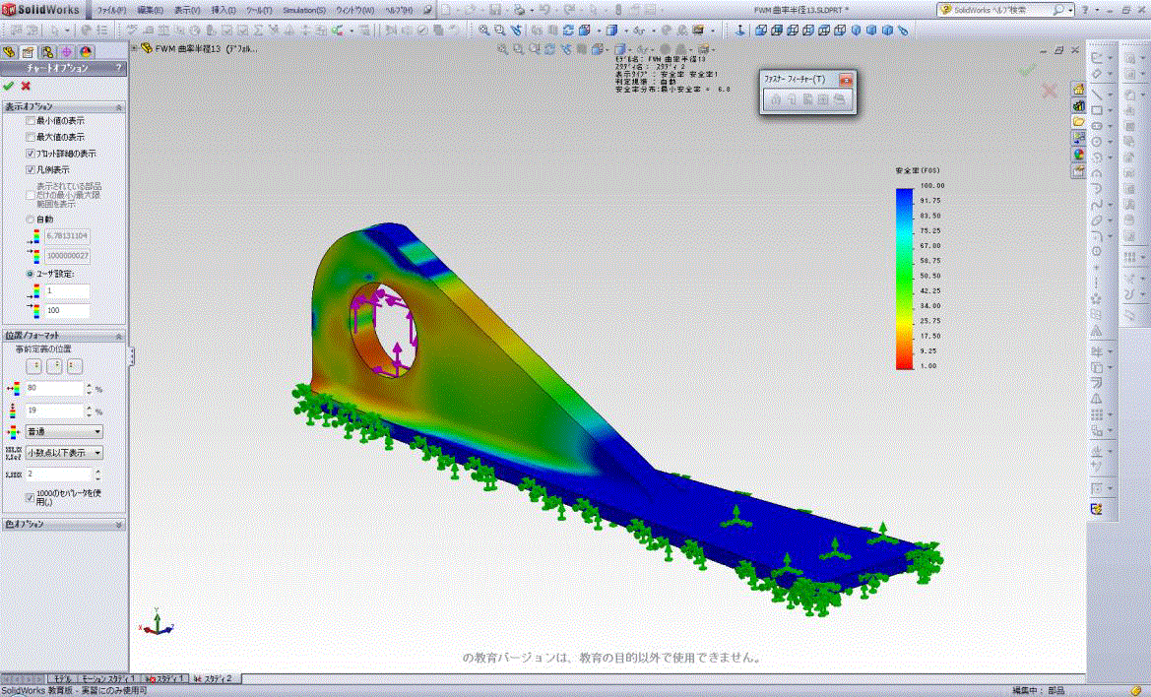Cancel chart options with red X

[x=26, y=86]
